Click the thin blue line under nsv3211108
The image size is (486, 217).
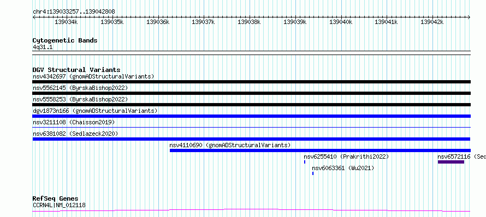[x=252, y=127]
